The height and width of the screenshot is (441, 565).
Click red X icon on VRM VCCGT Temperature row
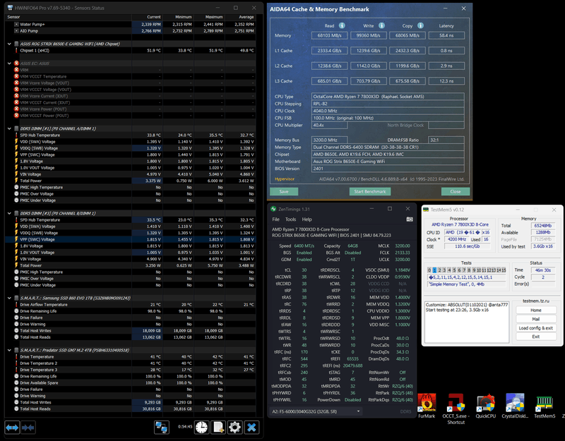(x=16, y=76)
